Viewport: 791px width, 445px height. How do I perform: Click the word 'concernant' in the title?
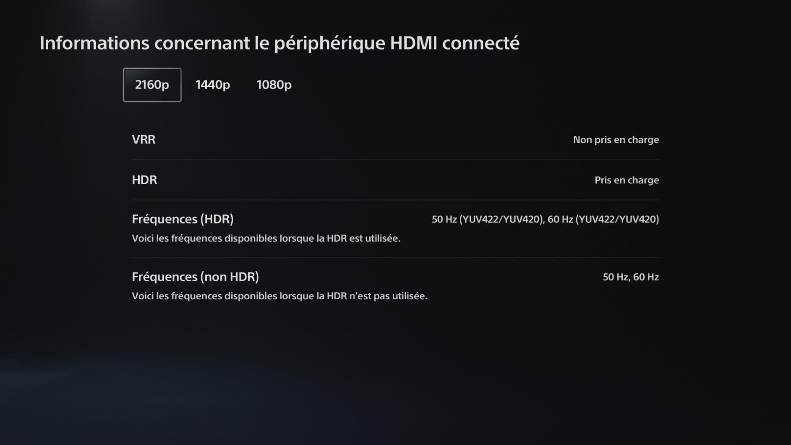pos(201,43)
